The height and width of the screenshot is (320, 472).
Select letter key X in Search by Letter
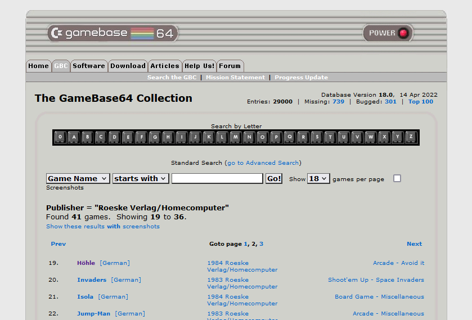(x=384, y=137)
